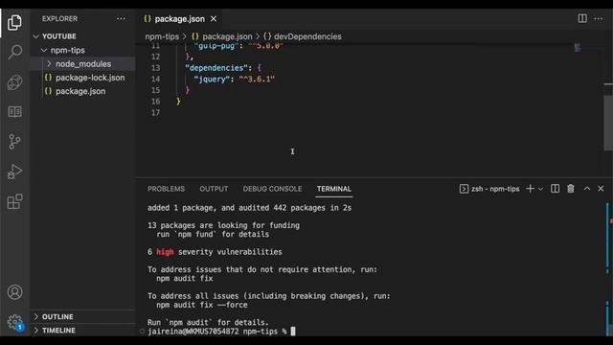The width and height of the screenshot is (613, 345).
Task: Click the sphere-shaped activity bar icon
Action: [15, 82]
